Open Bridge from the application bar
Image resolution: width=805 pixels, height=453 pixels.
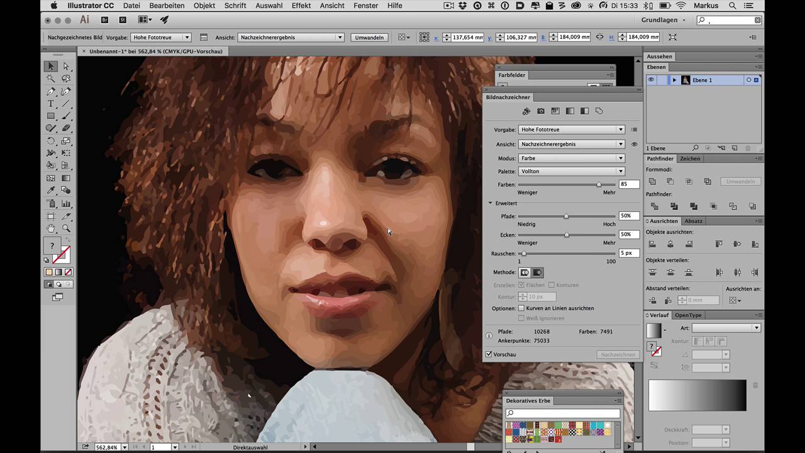click(104, 20)
